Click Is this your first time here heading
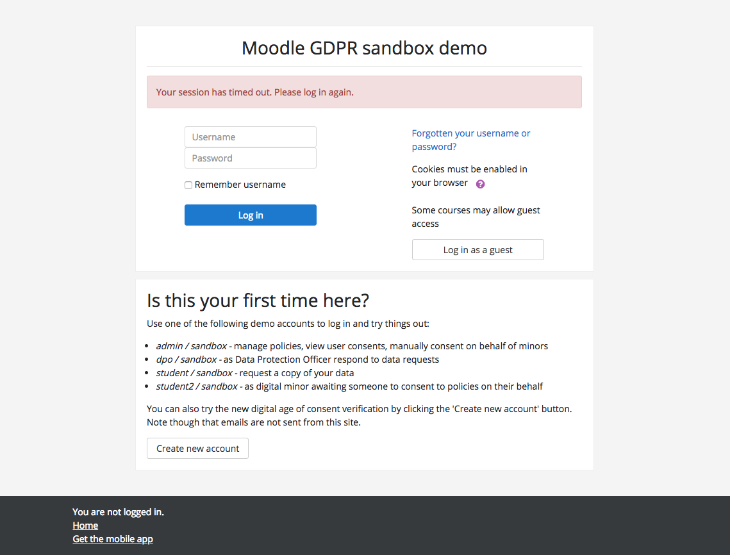The height and width of the screenshot is (555, 730). coord(258,301)
